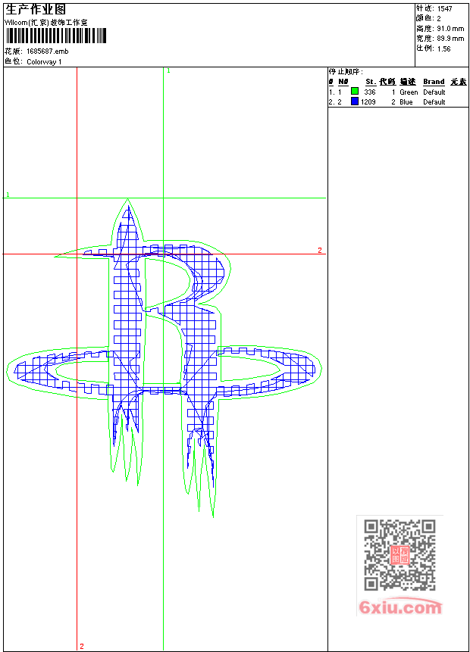Viewport: 470px width, 652px height.
Task: Click the QR code image
Action: [x=399, y=555]
